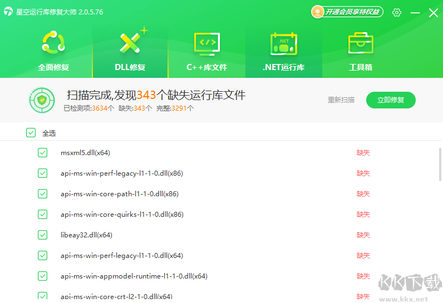This screenshot has width=443, height=303.
Task: Click 重新扫描 rescan link
Action: 341,100
